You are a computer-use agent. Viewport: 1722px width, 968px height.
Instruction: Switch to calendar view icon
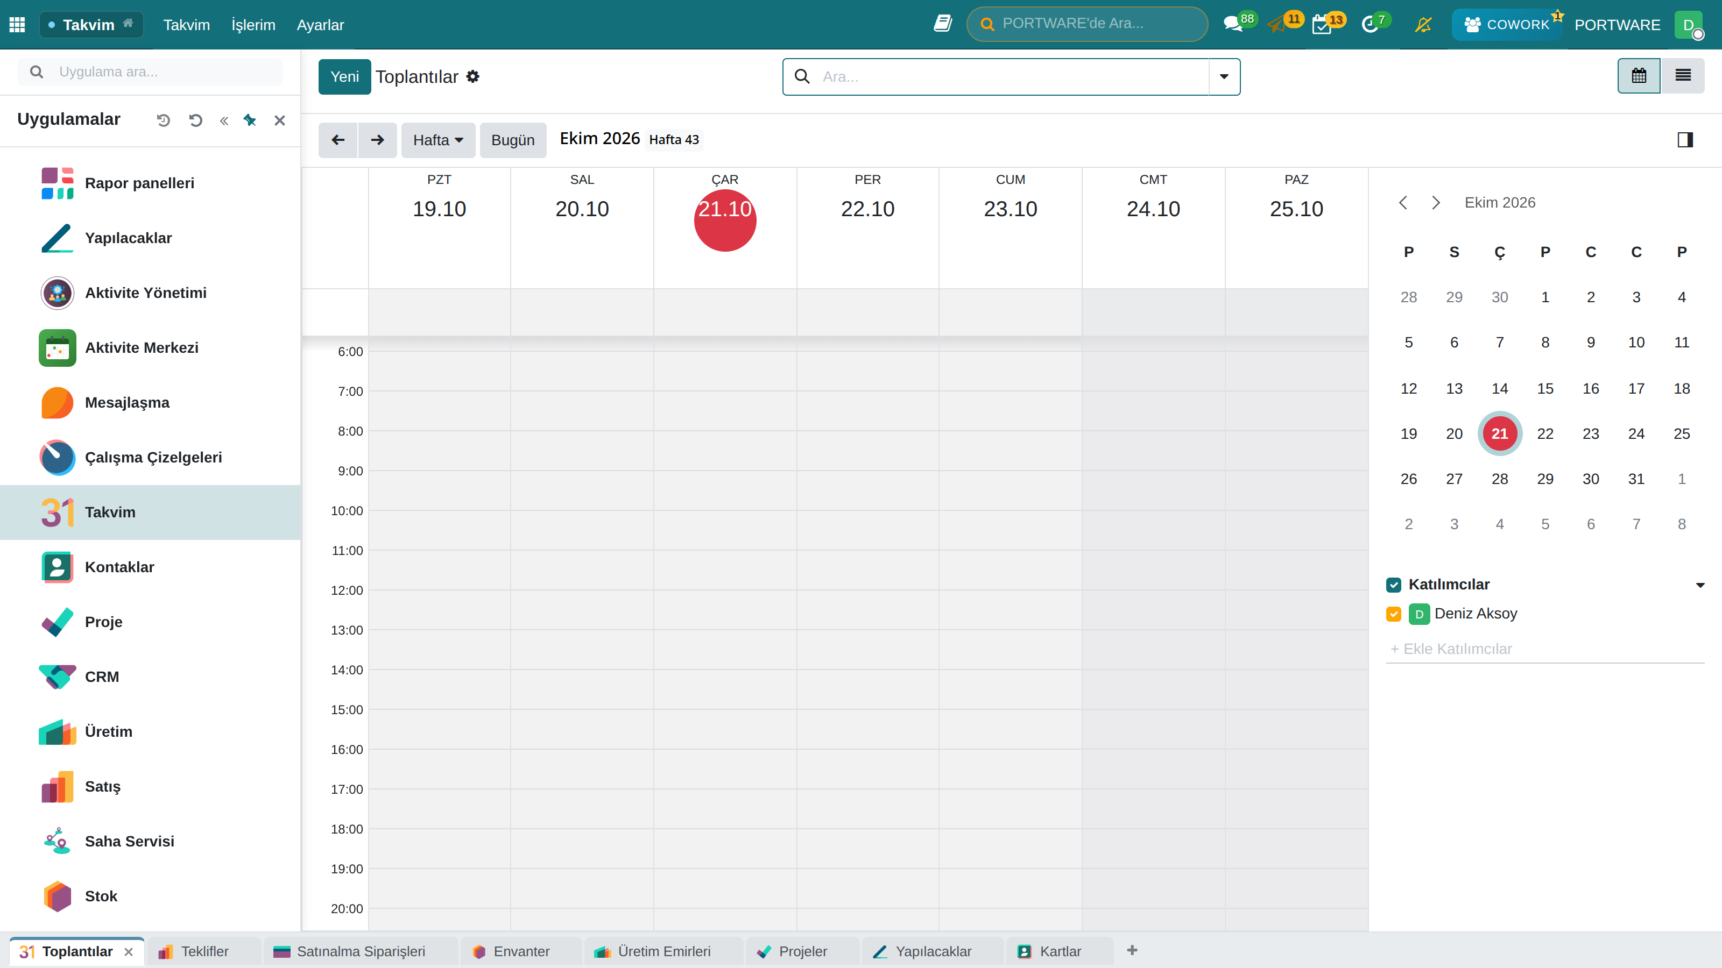(1639, 76)
